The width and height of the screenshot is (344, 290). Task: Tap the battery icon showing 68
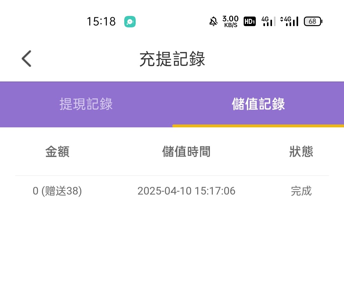313,21
